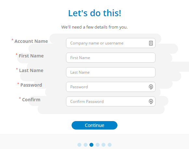Click the Last Name label
The width and height of the screenshot is (189, 149).
tap(31, 70)
